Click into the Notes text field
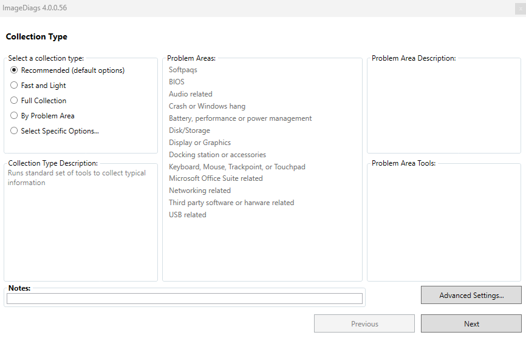526x338 pixels. click(x=184, y=299)
